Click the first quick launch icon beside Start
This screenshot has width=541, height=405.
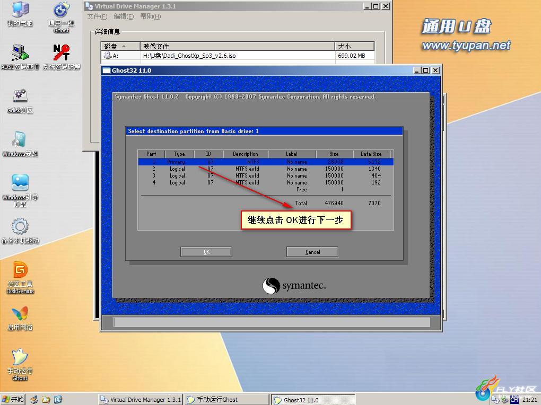pyautogui.click(x=34, y=400)
